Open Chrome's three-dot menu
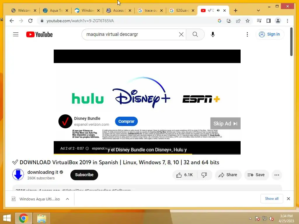 (x=287, y=21)
